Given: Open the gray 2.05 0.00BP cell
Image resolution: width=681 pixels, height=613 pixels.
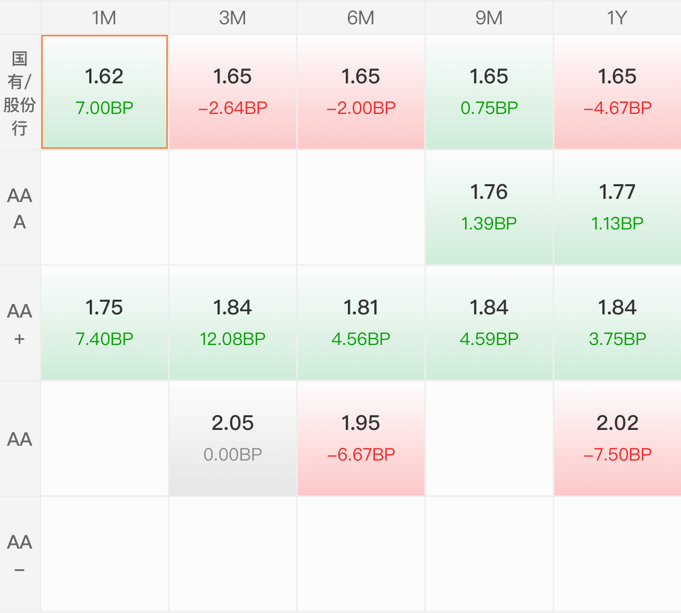Looking at the screenshot, I should point(233,438).
